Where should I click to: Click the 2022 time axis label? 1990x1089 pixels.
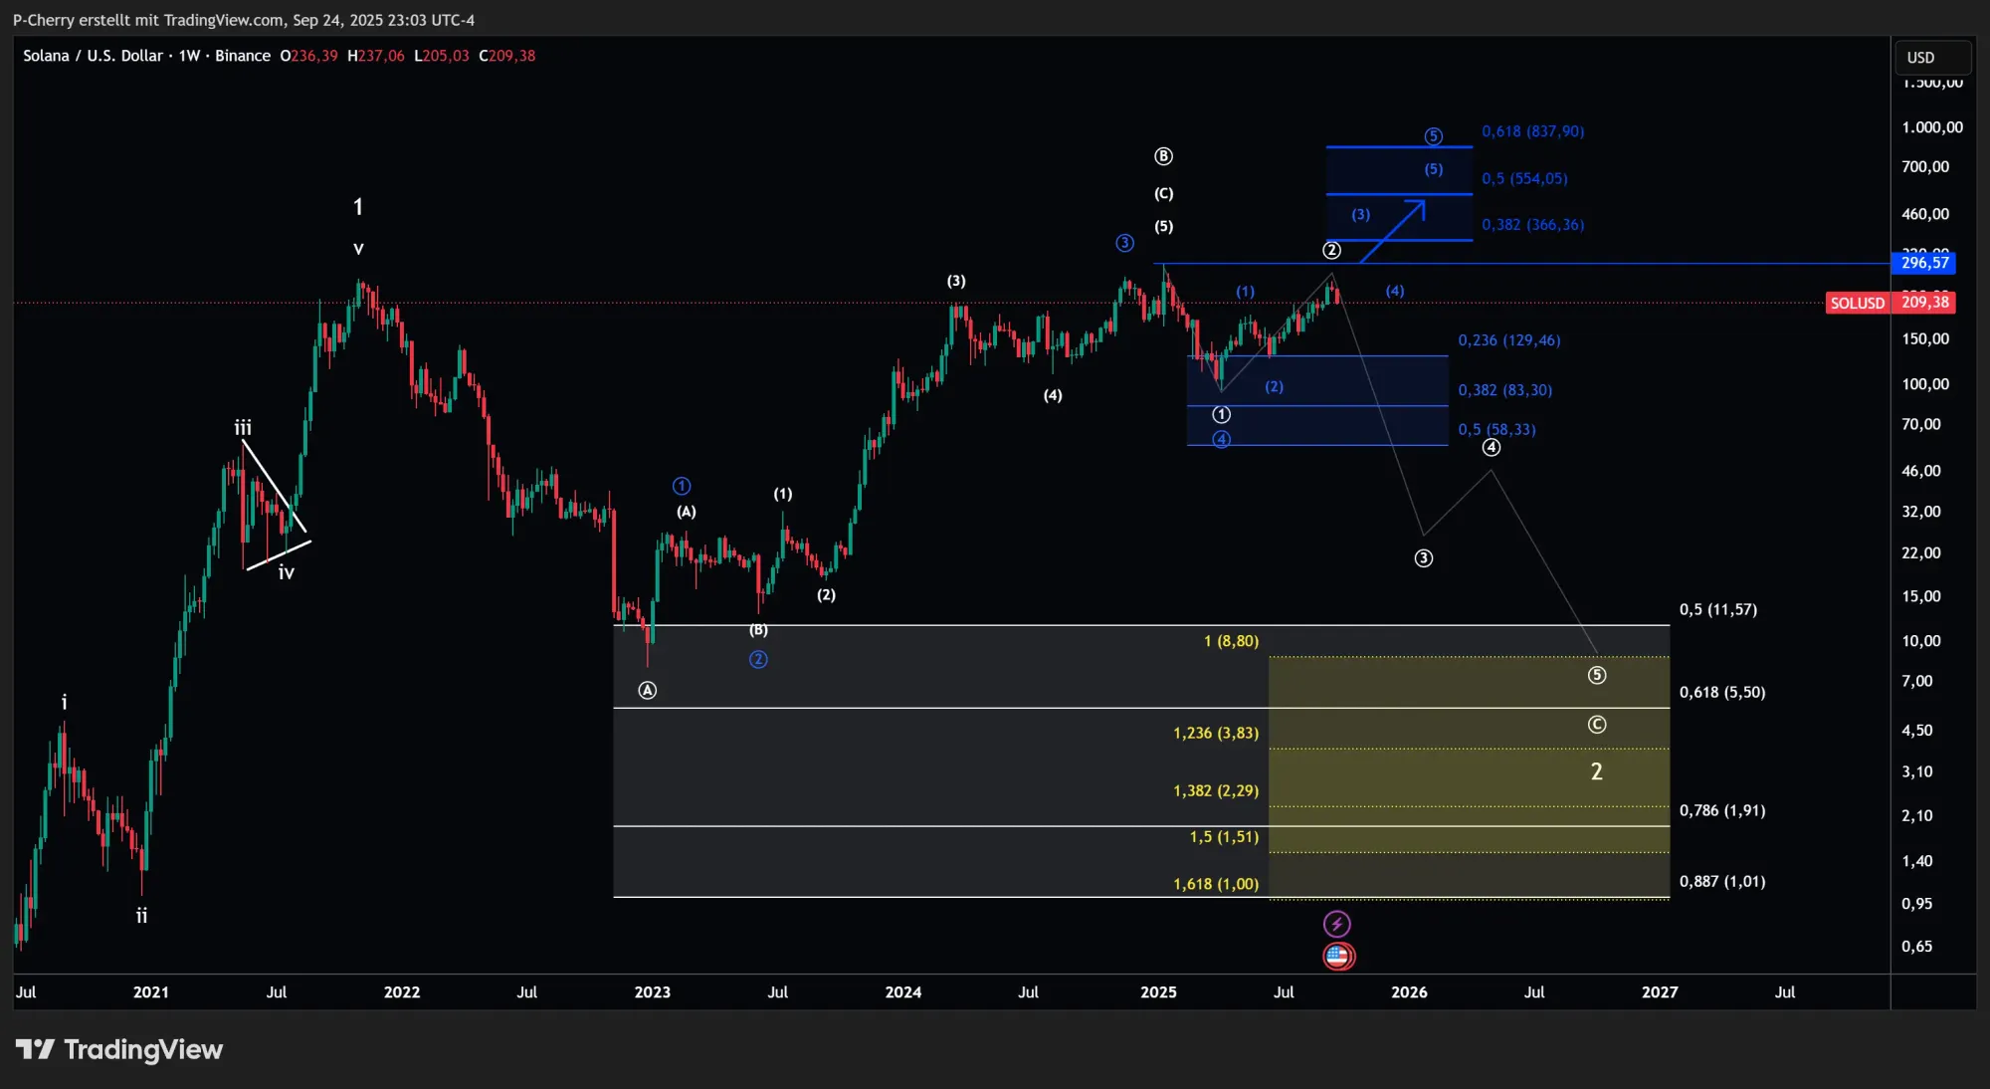[402, 992]
